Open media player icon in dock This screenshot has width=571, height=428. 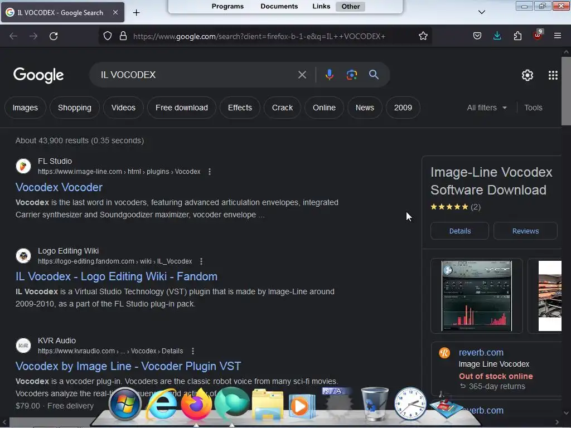302,406
